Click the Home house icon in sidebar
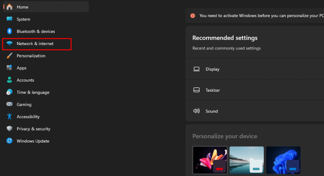This screenshot has width=324, height=176. click(9, 7)
